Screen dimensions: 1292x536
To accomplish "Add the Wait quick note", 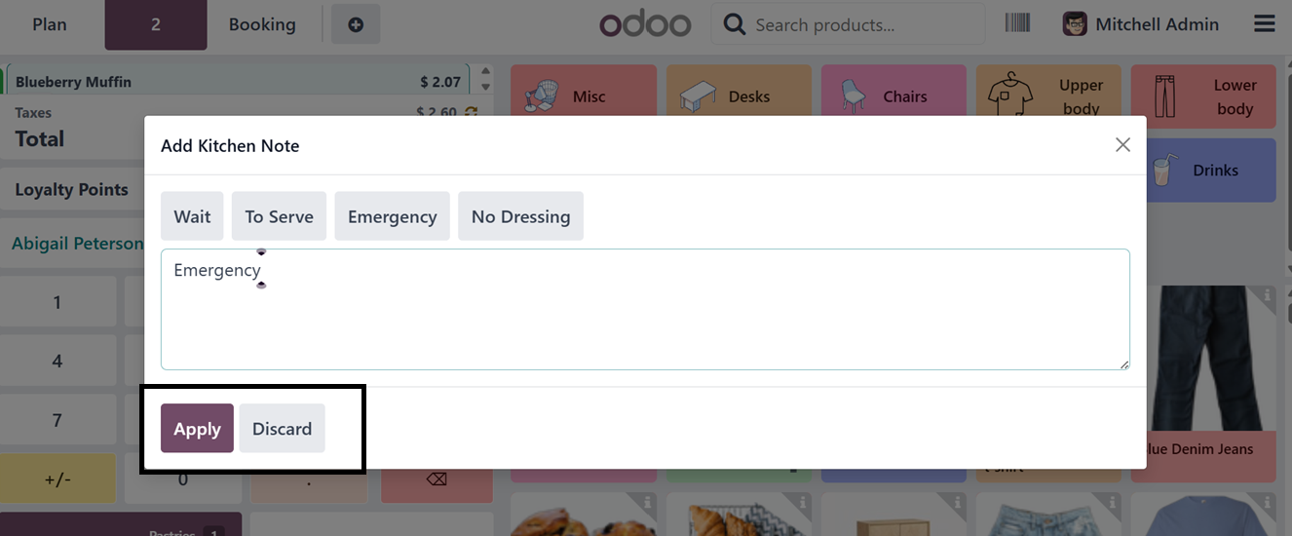I will click(x=192, y=216).
